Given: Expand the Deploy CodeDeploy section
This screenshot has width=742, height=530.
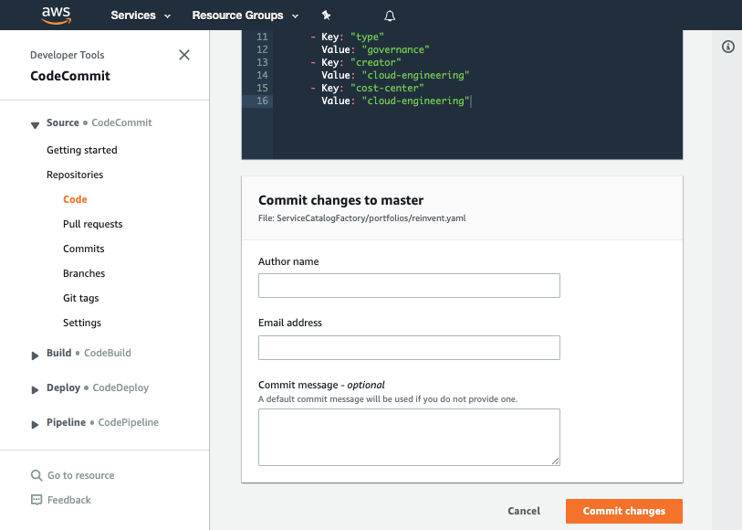Looking at the screenshot, I should (35, 390).
